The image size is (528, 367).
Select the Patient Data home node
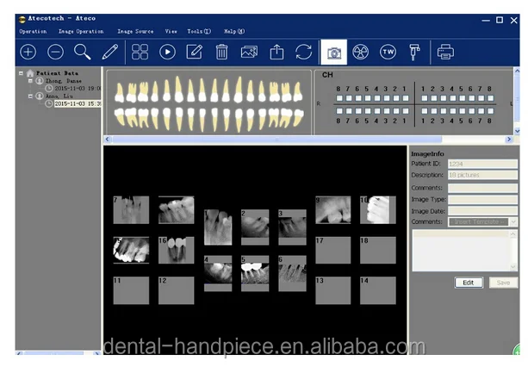tap(57, 73)
